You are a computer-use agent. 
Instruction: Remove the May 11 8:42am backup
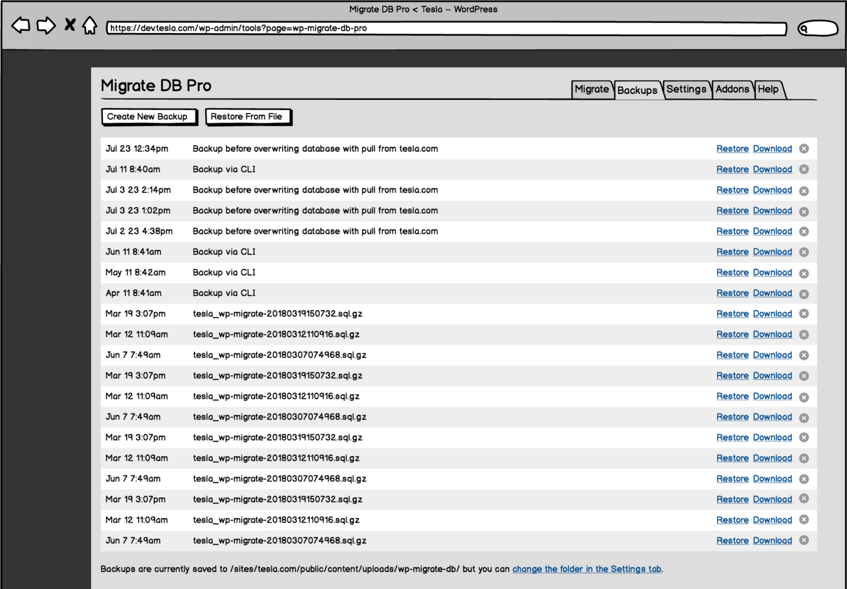click(x=804, y=273)
